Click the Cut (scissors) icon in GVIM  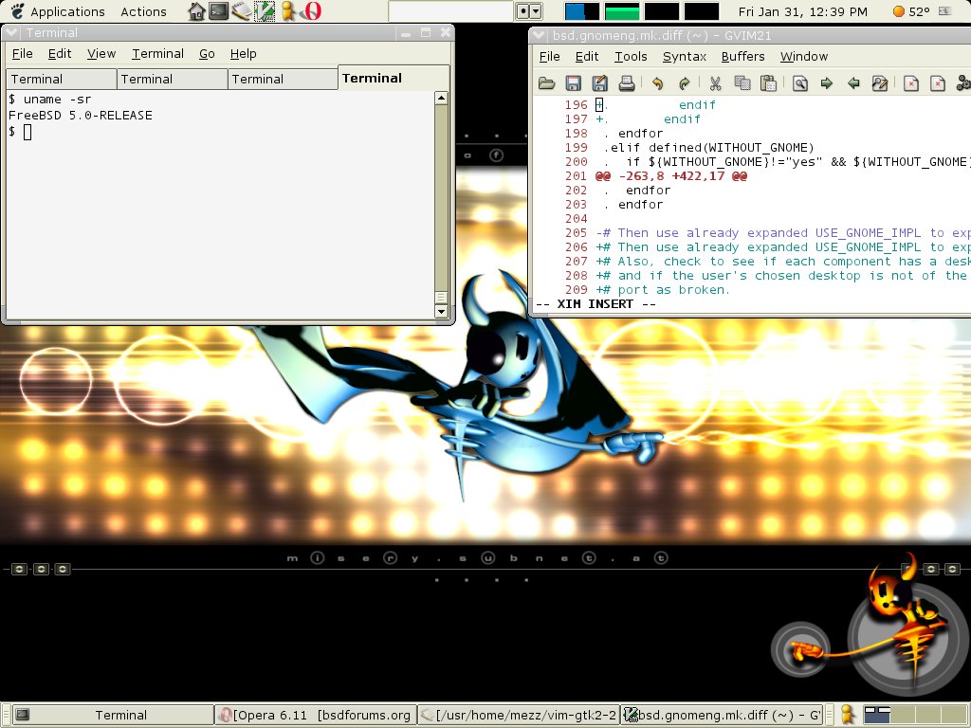715,83
